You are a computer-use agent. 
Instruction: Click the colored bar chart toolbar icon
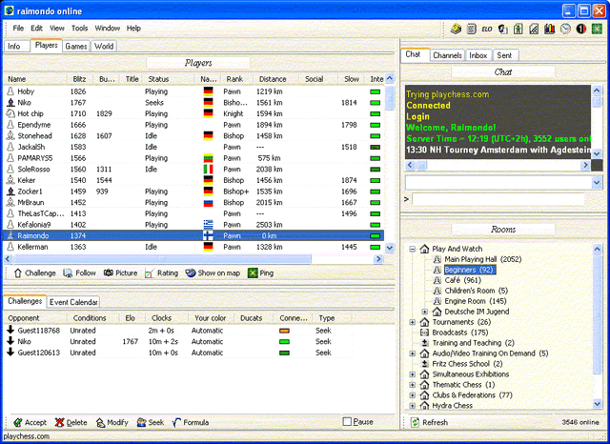(550, 29)
